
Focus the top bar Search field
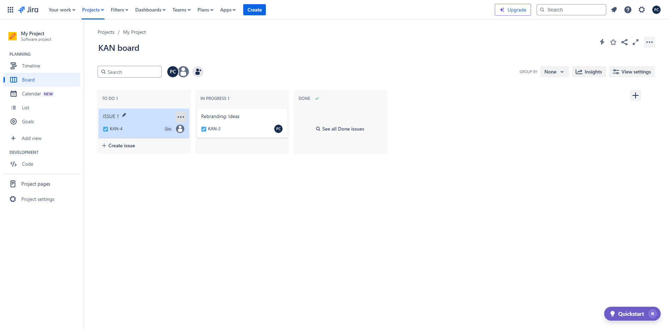571,10
